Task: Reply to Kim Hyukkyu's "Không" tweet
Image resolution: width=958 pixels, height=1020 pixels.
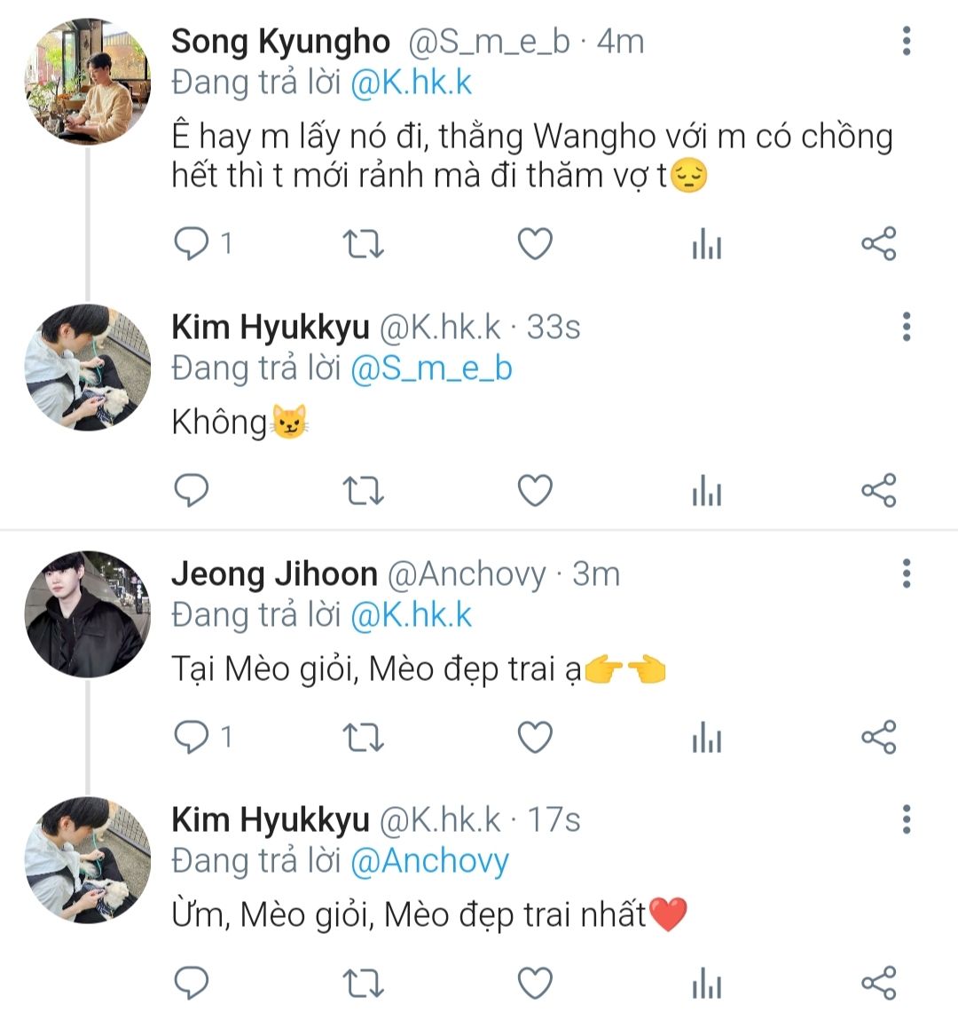Action: pyautogui.click(x=192, y=490)
